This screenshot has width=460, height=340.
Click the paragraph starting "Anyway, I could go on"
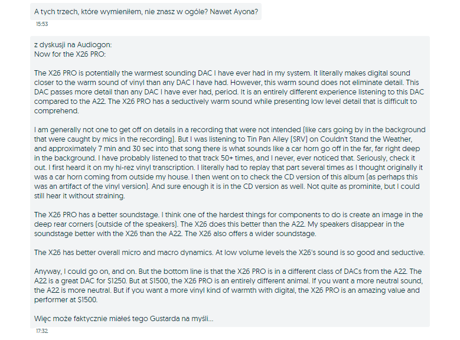[x=229, y=286]
